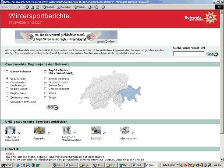Screen dimensions: 224x168
Task: Click the Suche Wintersport-Ort input field
Action: coord(188,54)
